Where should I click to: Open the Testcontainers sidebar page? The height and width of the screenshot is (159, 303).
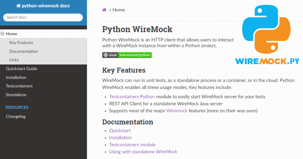pyautogui.click(x=19, y=86)
